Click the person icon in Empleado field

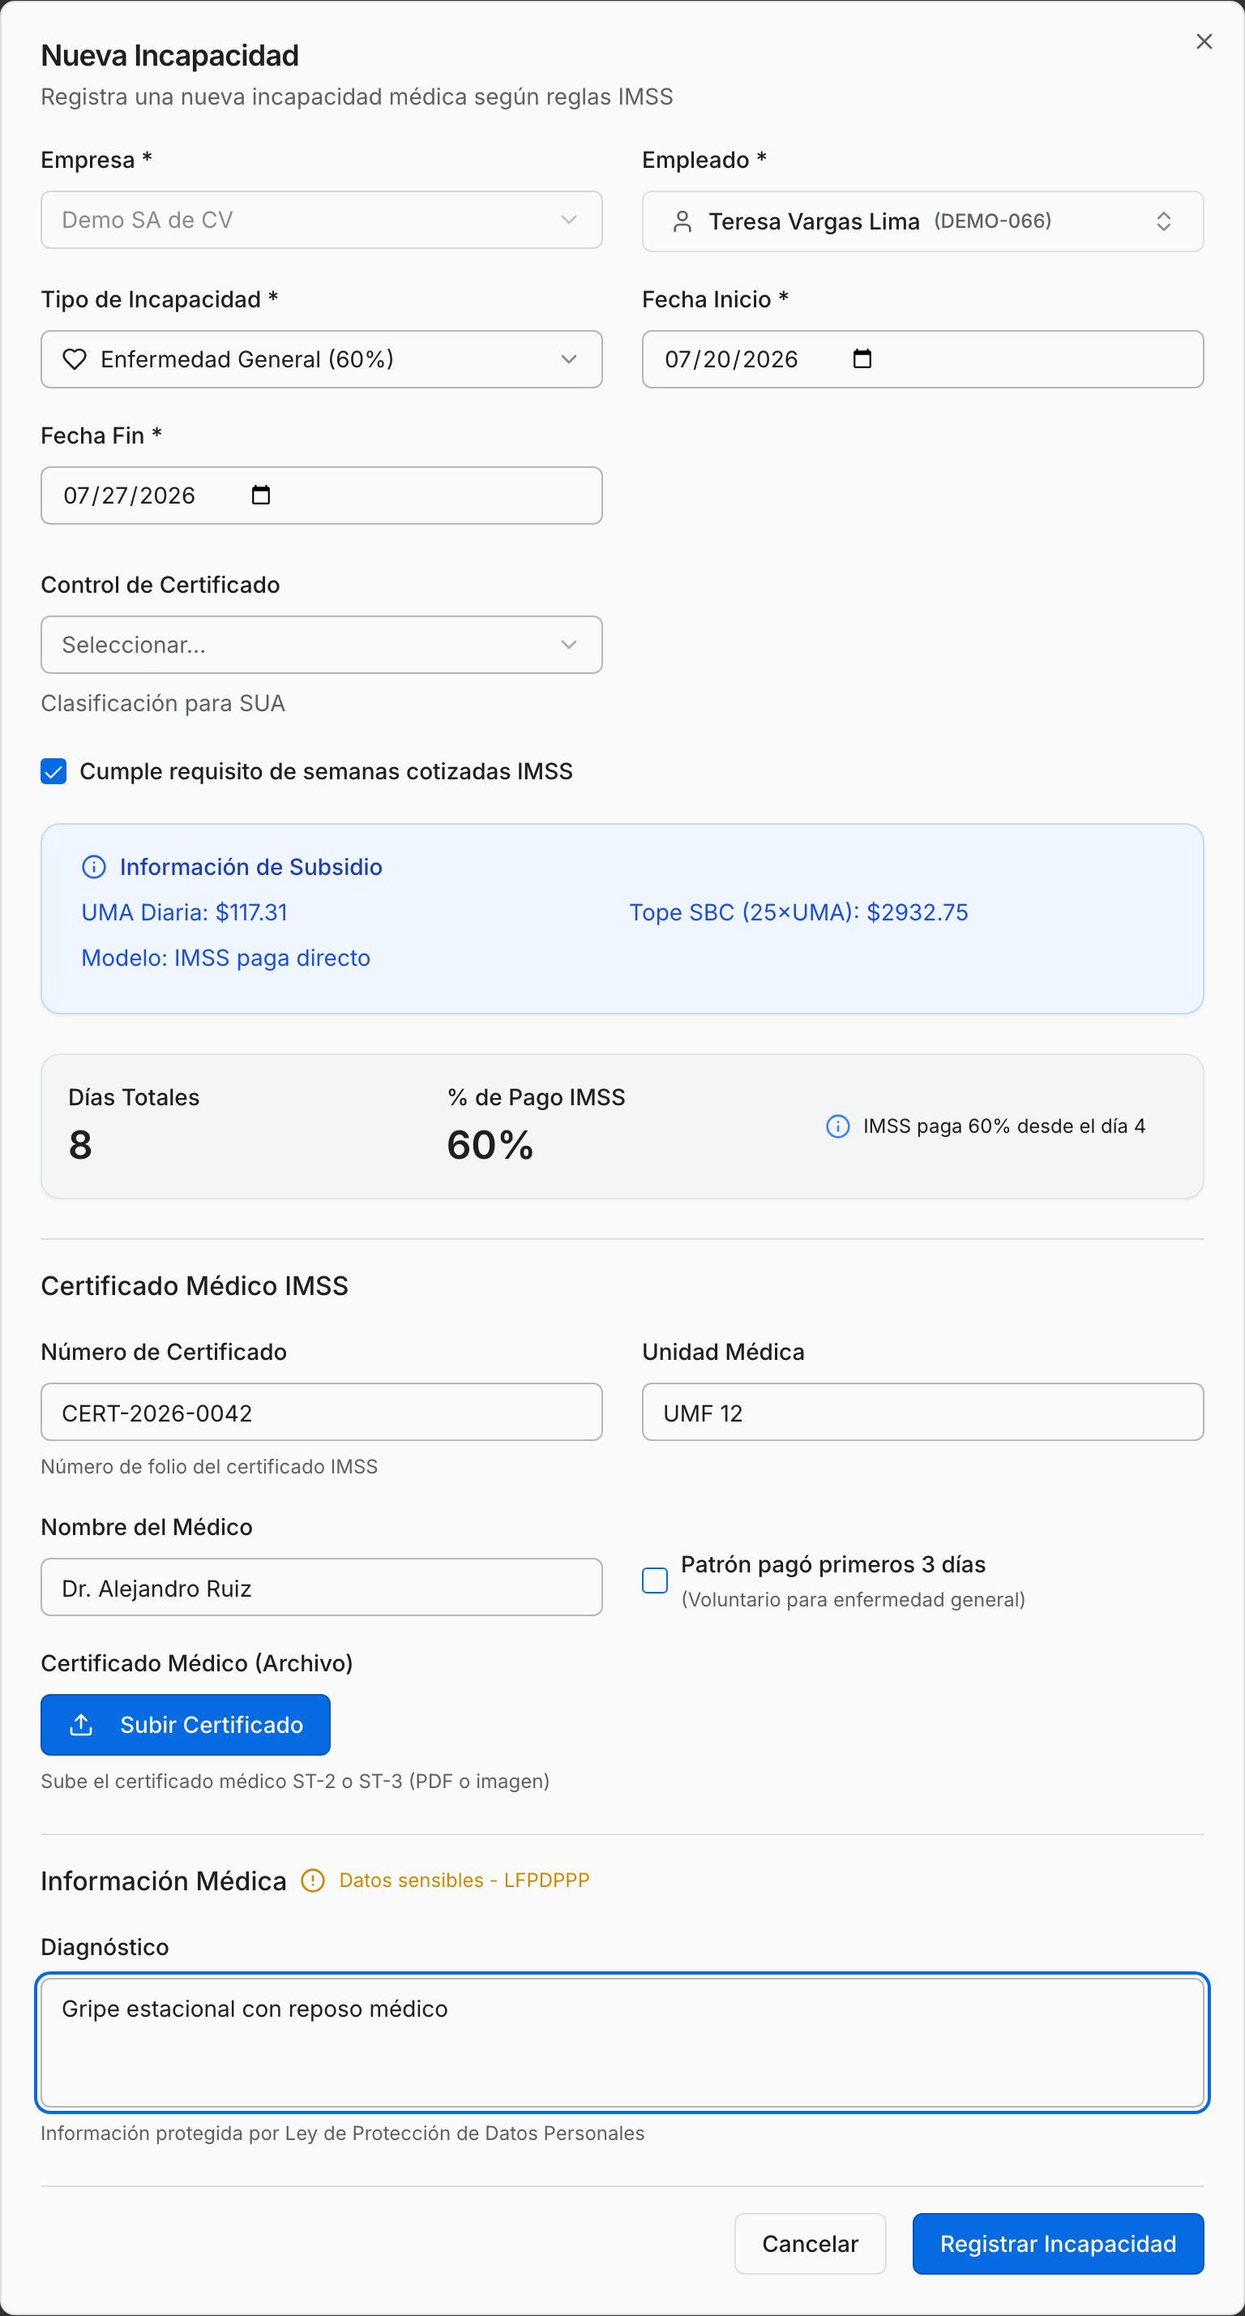pos(682,221)
